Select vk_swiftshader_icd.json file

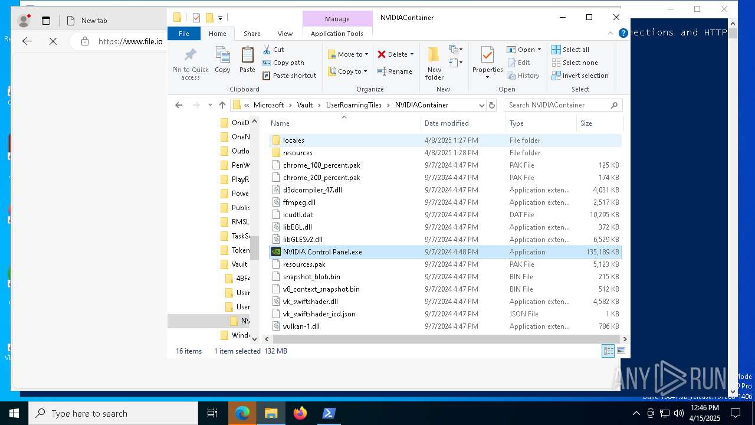(445, 314)
